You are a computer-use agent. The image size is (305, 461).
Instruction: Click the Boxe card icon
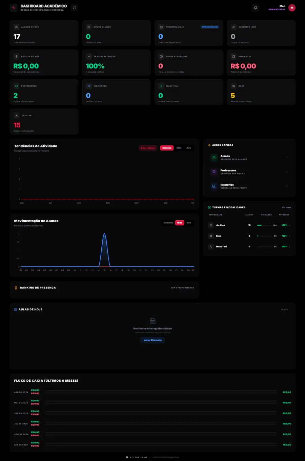pos(233,86)
